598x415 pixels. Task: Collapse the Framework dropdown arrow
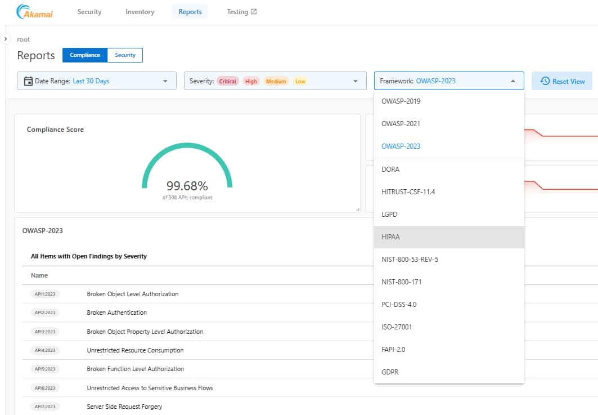[513, 81]
